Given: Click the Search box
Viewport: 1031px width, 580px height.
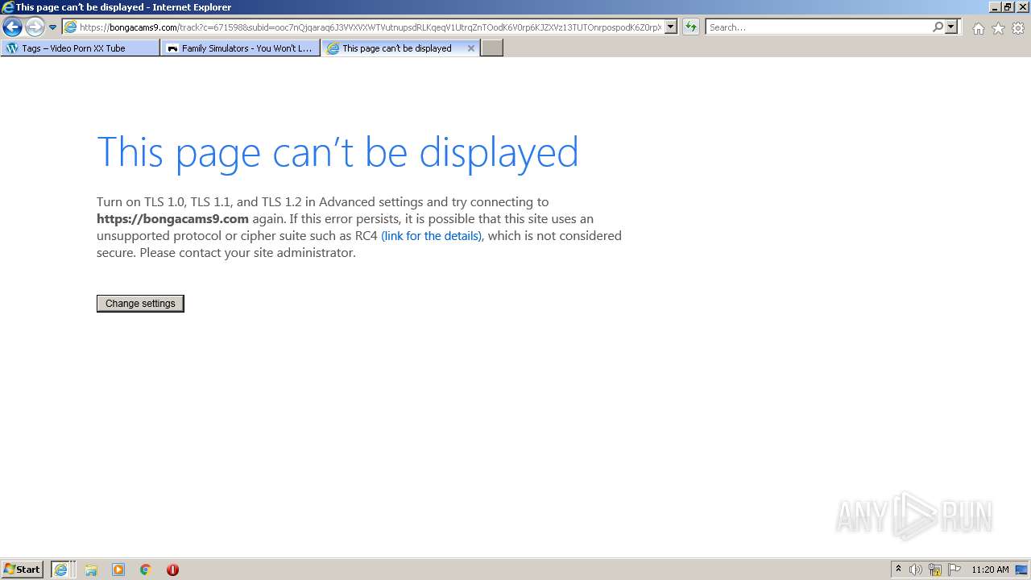Looking at the screenshot, I should click(818, 27).
